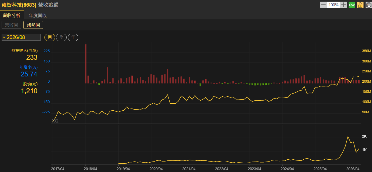Select monthly 月 period toggle

(50, 37)
